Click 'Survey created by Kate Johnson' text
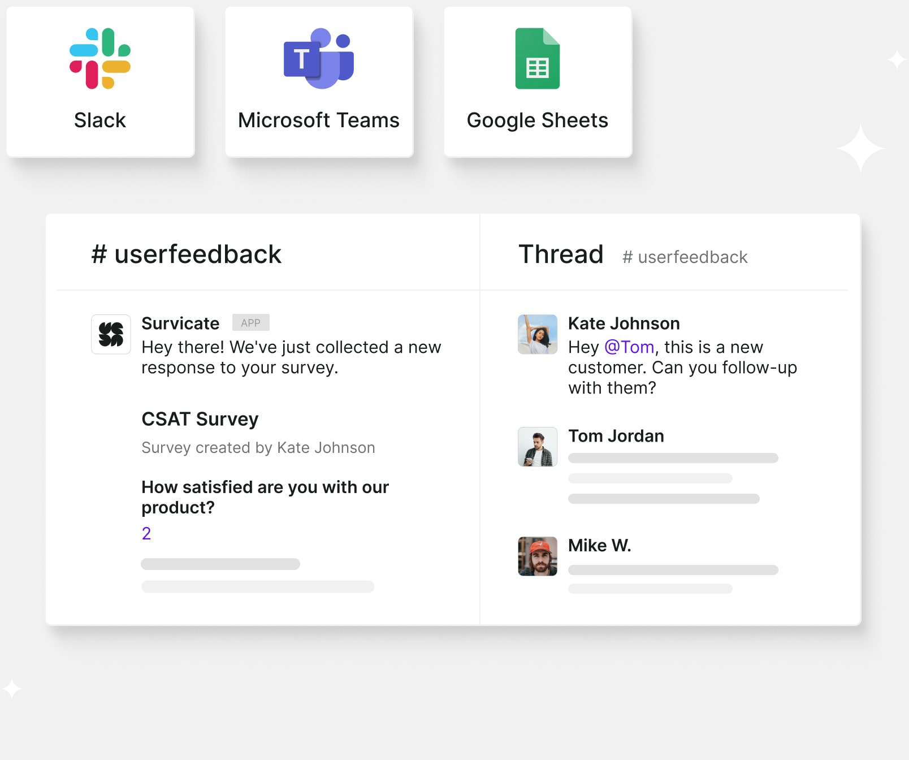909x760 pixels. 258,448
